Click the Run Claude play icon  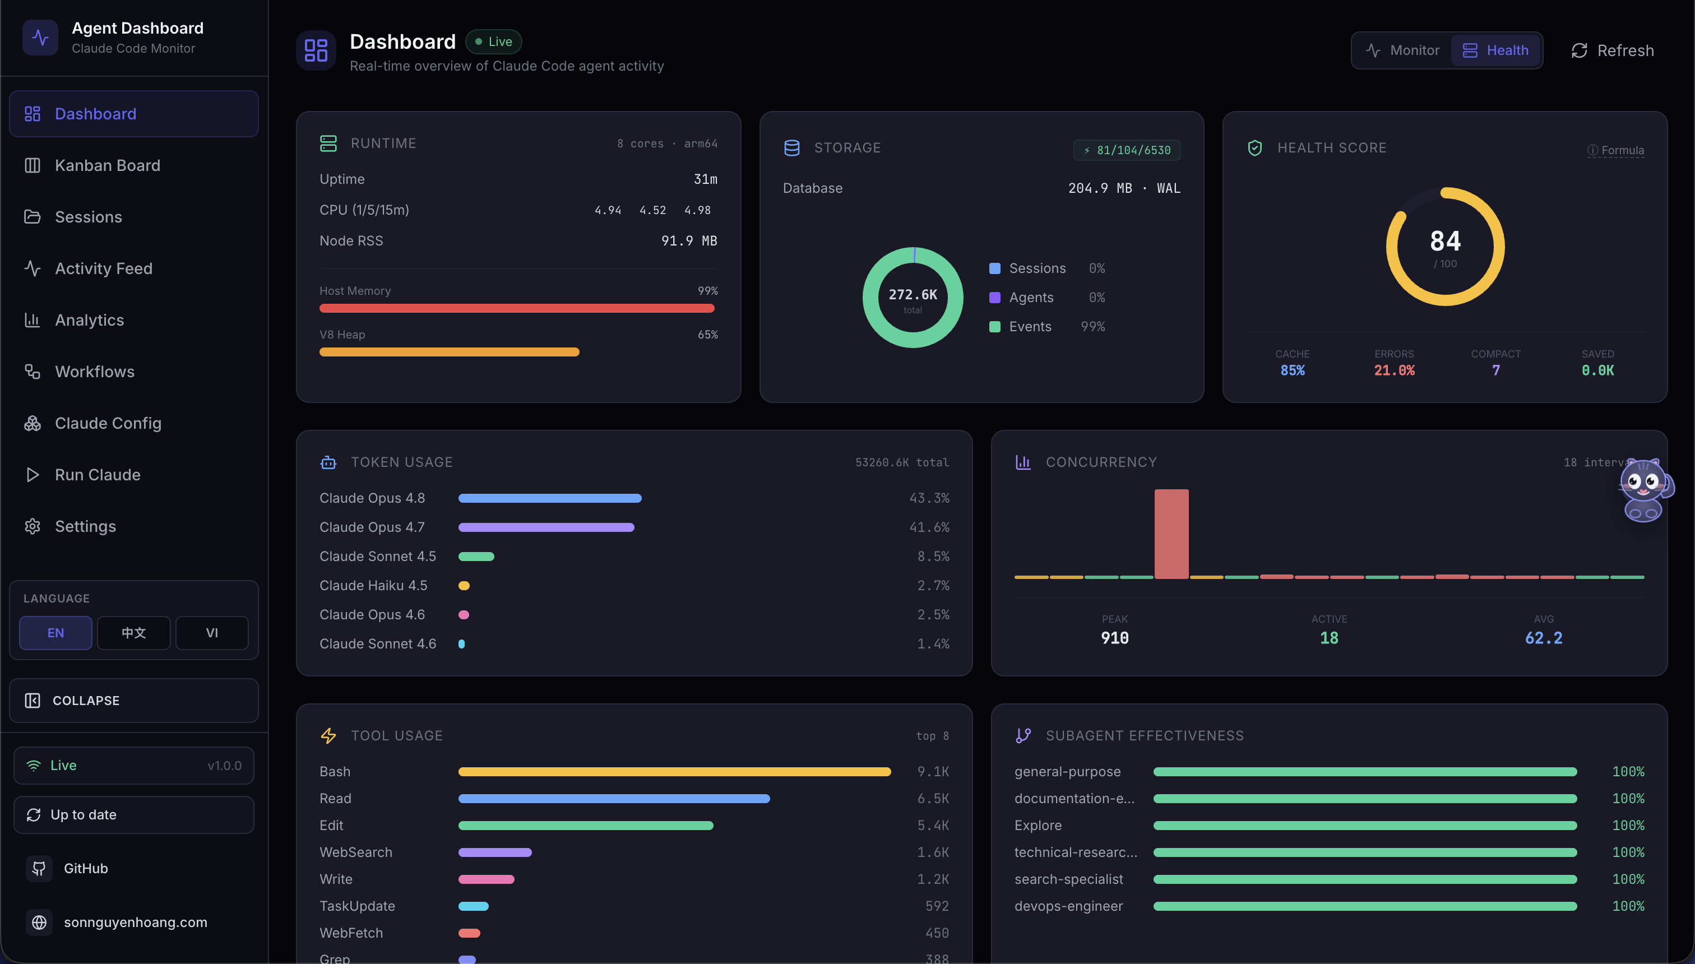(33, 475)
